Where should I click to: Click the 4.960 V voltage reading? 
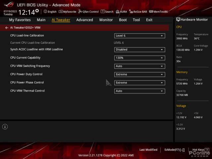point(198,117)
